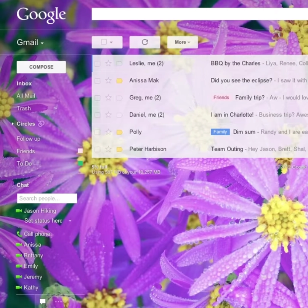Click the green To Do label color swatch
Screen dimensions: 308x308
(x=80, y=163)
